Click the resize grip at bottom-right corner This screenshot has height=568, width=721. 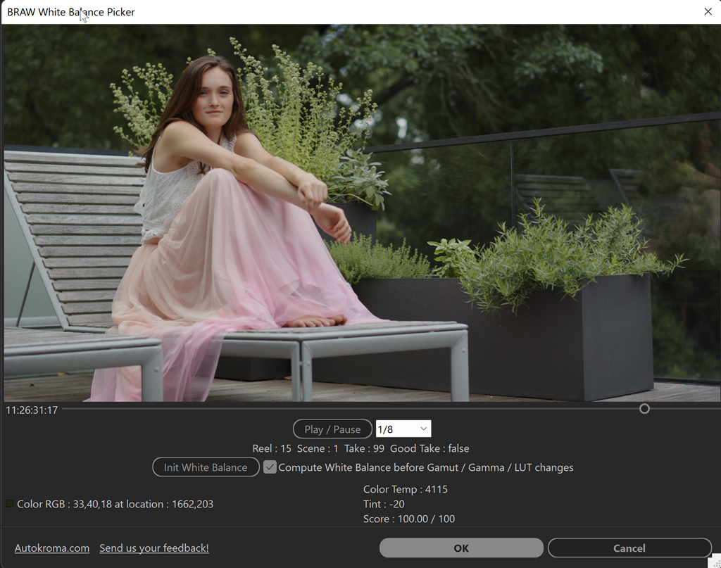(x=715, y=562)
